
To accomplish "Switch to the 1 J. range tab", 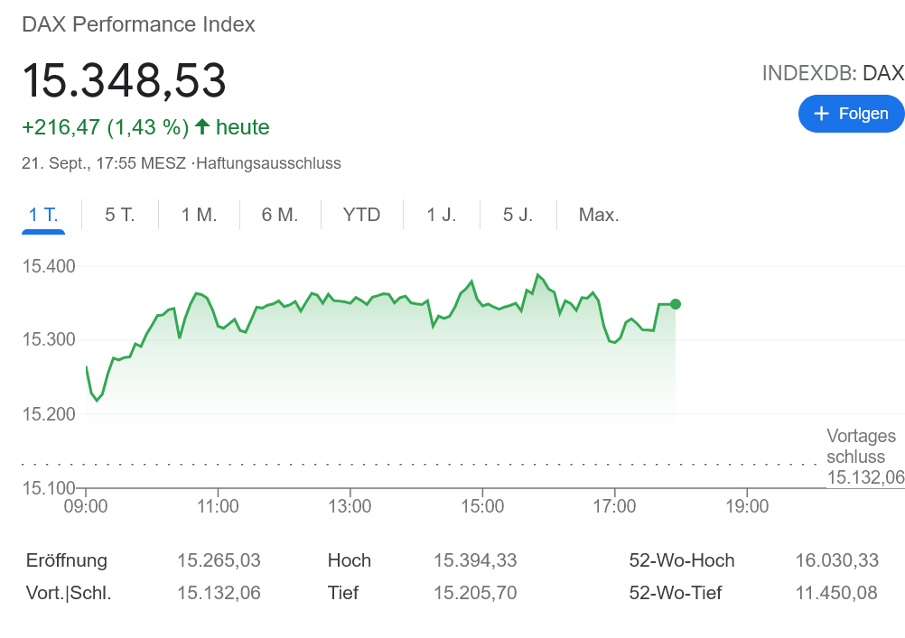I will pyautogui.click(x=442, y=215).
